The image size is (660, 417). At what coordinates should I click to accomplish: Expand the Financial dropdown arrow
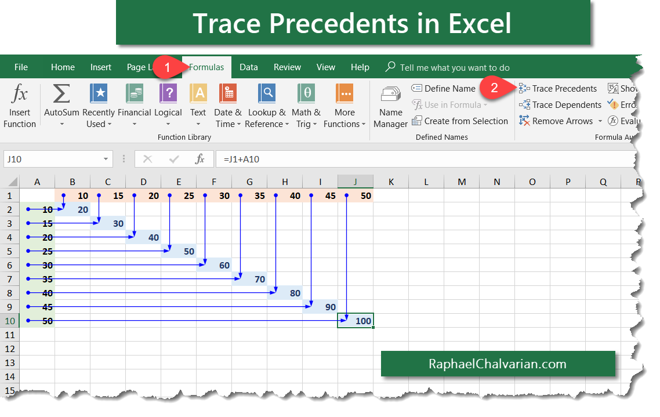(135, 124)
